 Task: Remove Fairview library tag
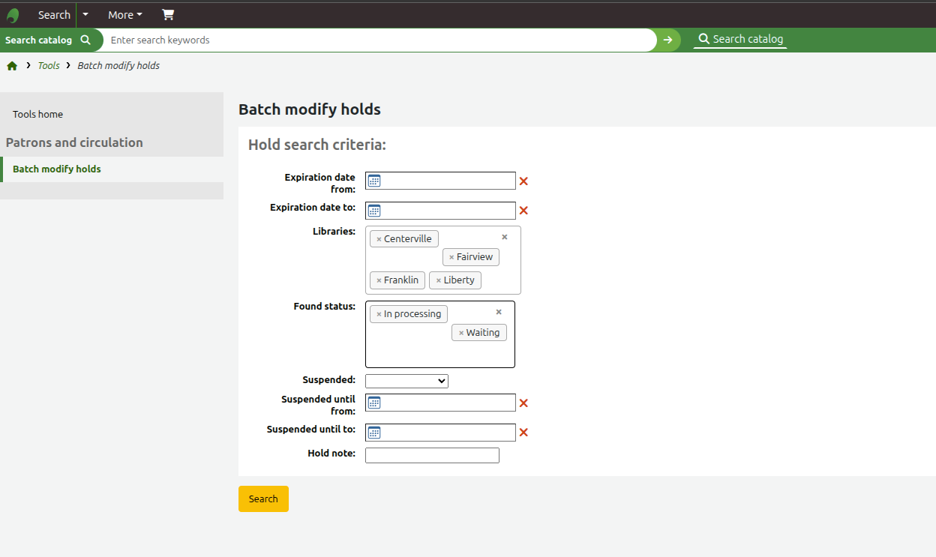(x=451, y=257)
